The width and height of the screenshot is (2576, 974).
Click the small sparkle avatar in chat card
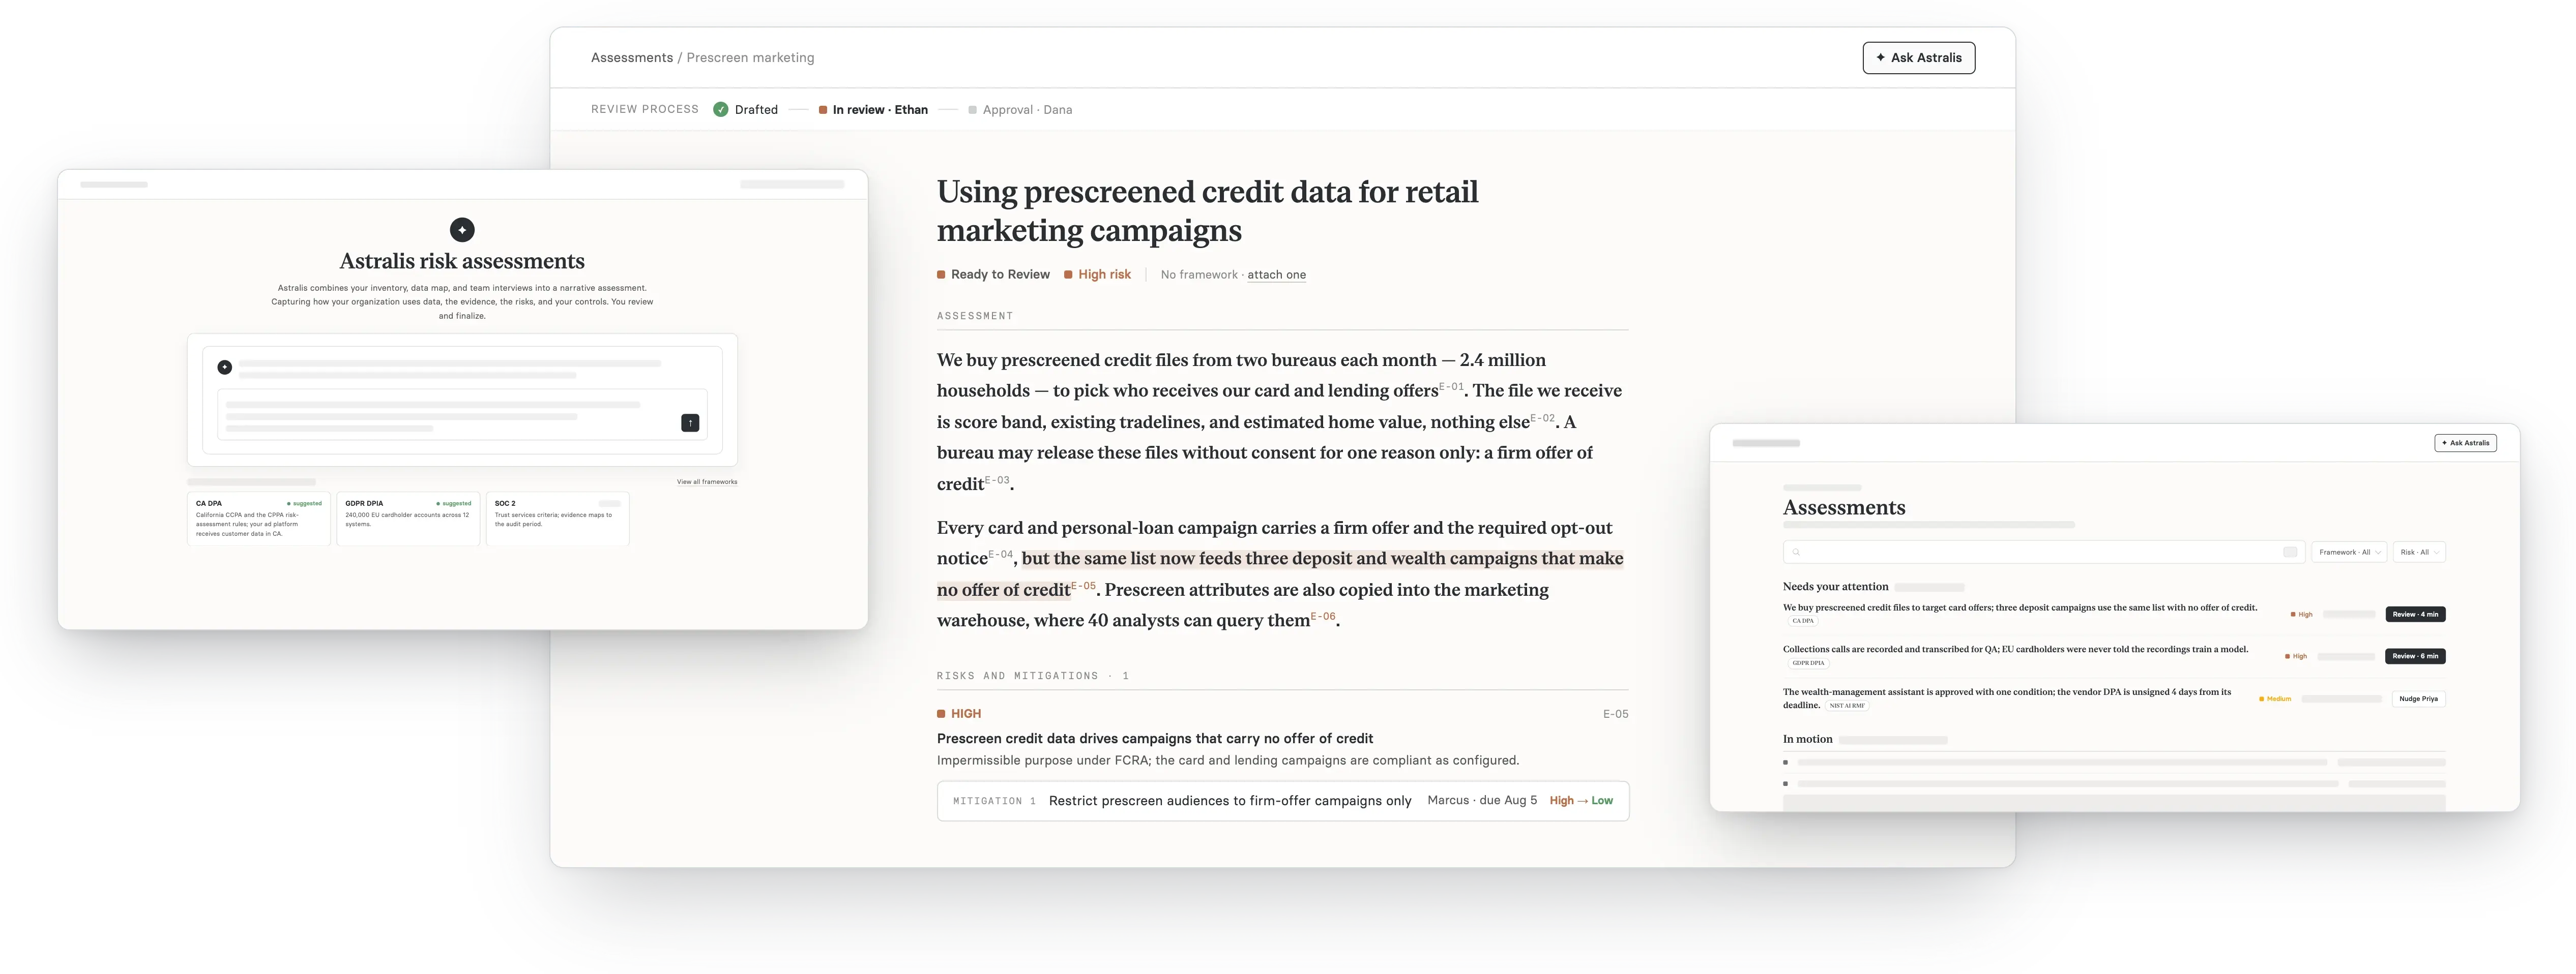click(225, 368)
